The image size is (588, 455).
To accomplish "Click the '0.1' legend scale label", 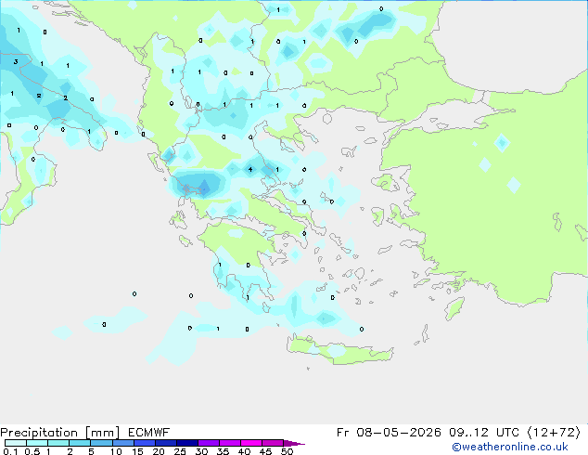I will (10, 451).
